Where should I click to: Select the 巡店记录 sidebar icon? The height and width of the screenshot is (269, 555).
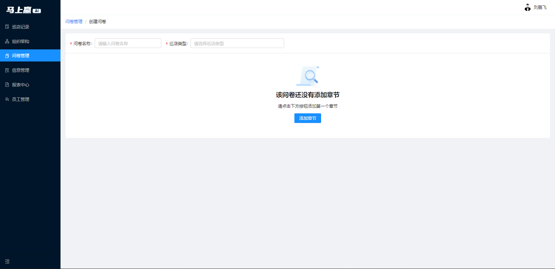click(x=7, y=26)
